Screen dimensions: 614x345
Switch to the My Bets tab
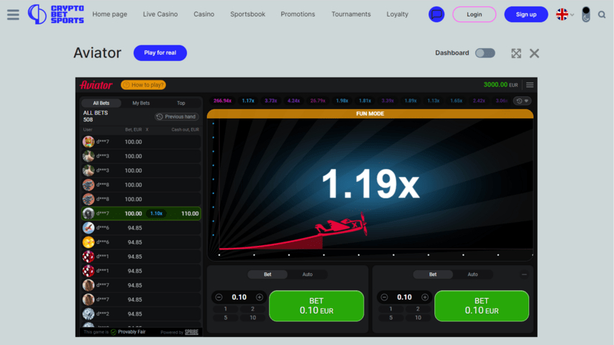(x=141, y=103)
